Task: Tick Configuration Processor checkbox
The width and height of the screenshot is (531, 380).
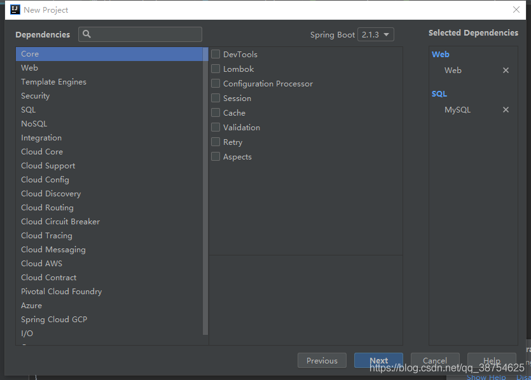Action: click(216, 83)
